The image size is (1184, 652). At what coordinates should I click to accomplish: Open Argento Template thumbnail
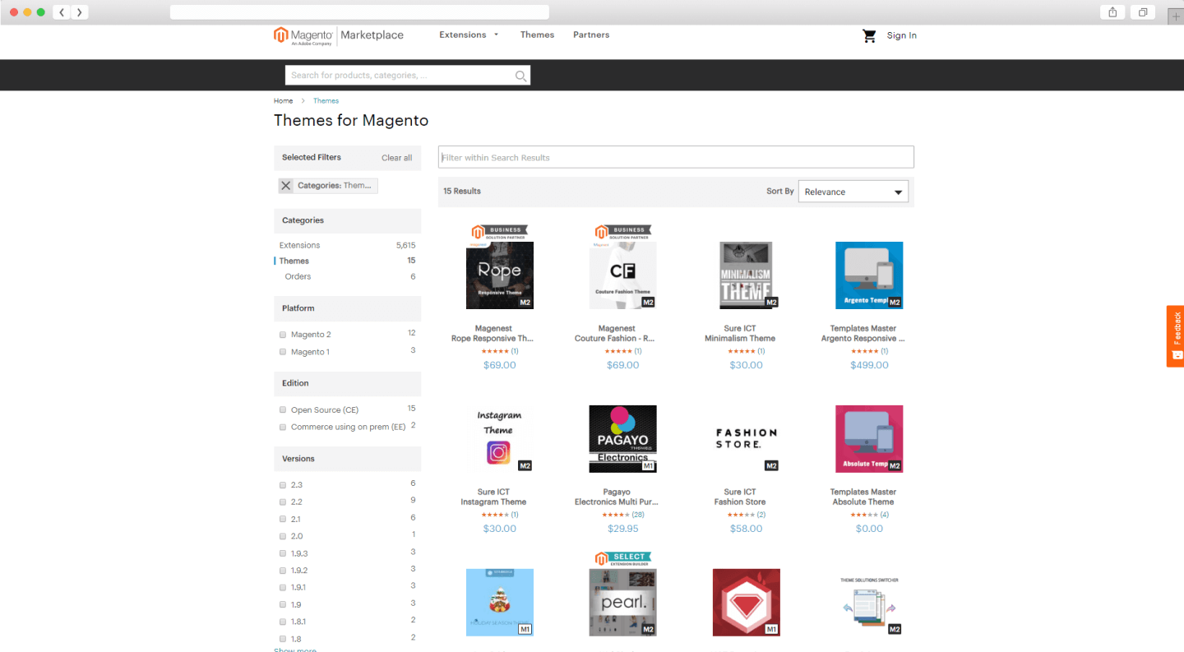click(869, 275)
